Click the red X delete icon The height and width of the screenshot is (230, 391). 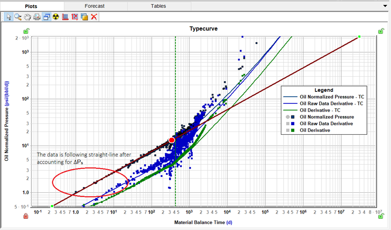94,17
